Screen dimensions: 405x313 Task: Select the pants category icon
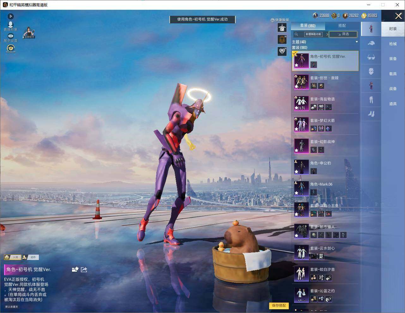[371, 100]
